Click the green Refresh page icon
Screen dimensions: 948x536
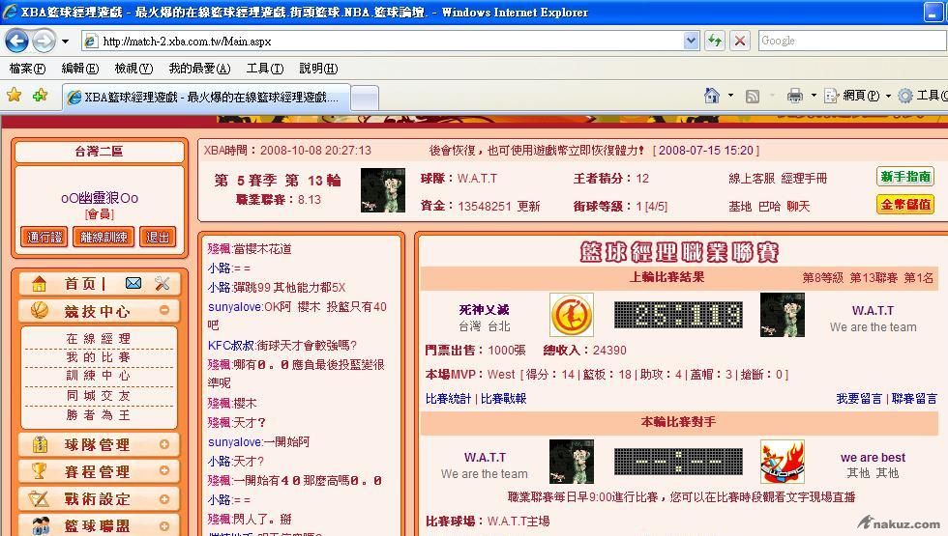coord(714,41)
